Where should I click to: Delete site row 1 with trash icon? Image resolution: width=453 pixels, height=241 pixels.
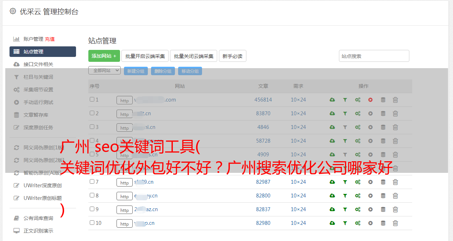395,100
